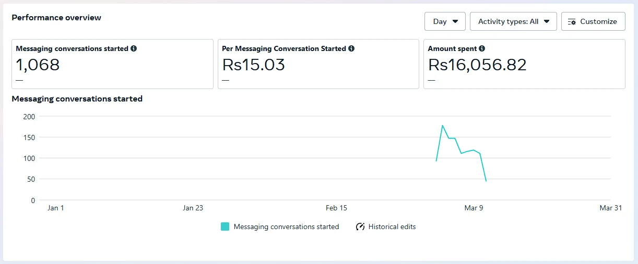This screenshot has height=264, width=638.
Task: Click the 200 y-axis label
Action: point(29,117)
